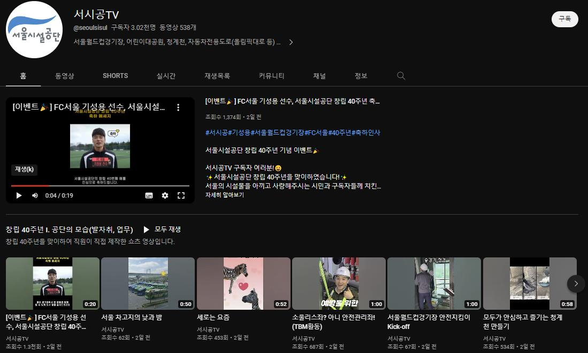Seek on the featured video progress bar
Screen dimensions: 588x353
click(100, 186)
